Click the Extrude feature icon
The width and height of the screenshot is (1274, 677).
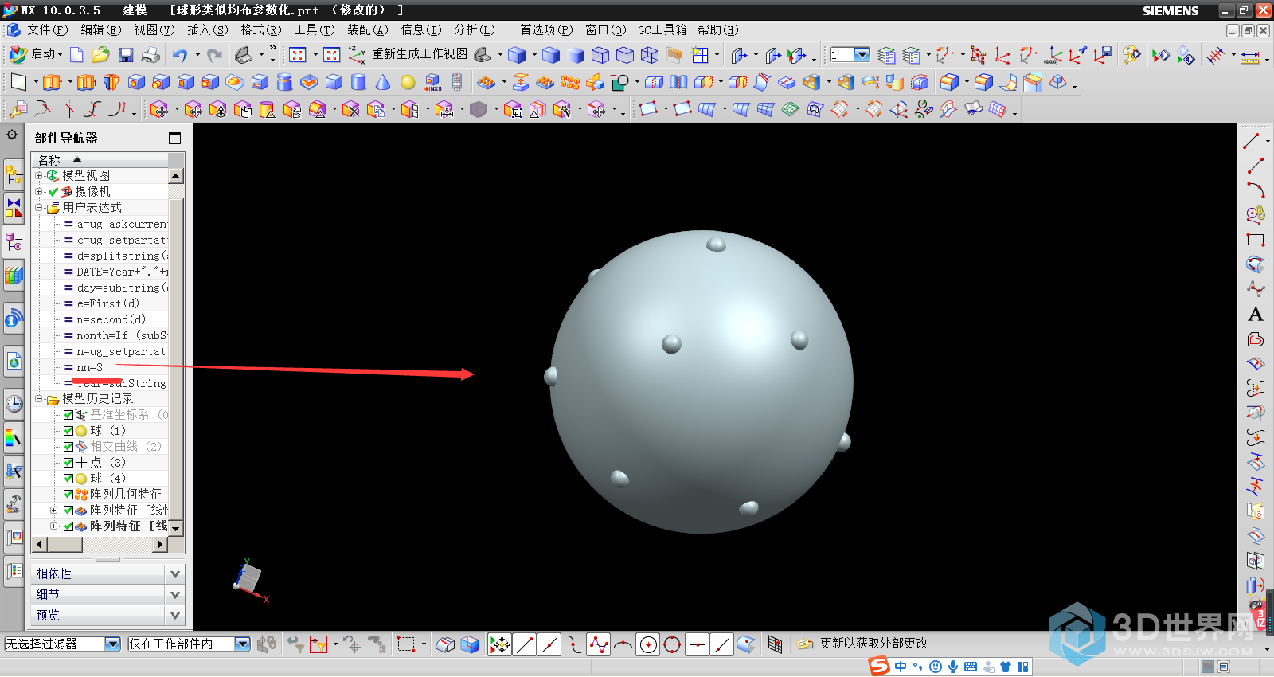point(53,82)
